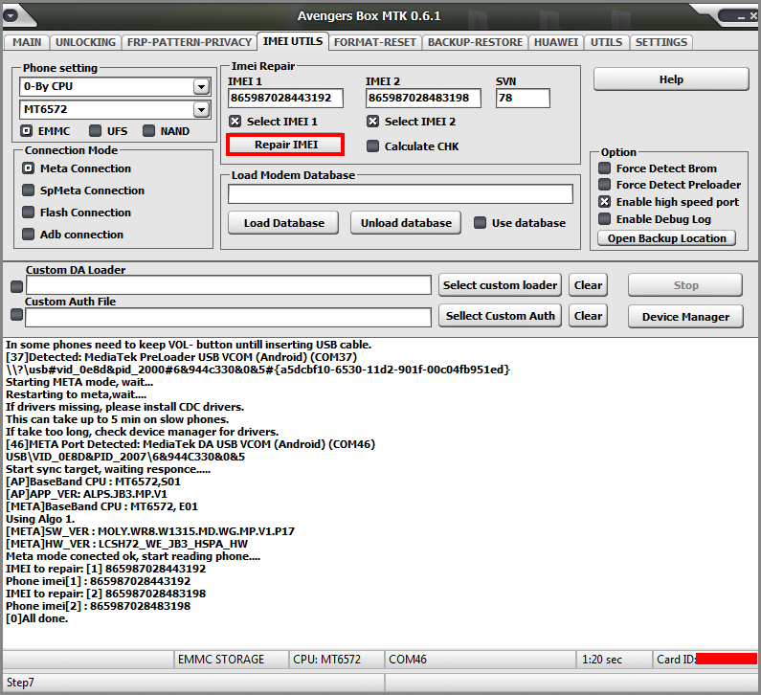Disable Enable high speed port option

(x=604, y=202)
